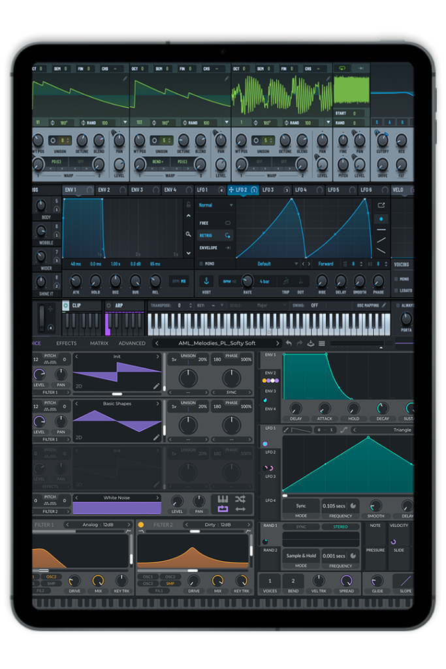Toggle ARP power button
This screenshot has width=446, height=669.
point(108,305)
